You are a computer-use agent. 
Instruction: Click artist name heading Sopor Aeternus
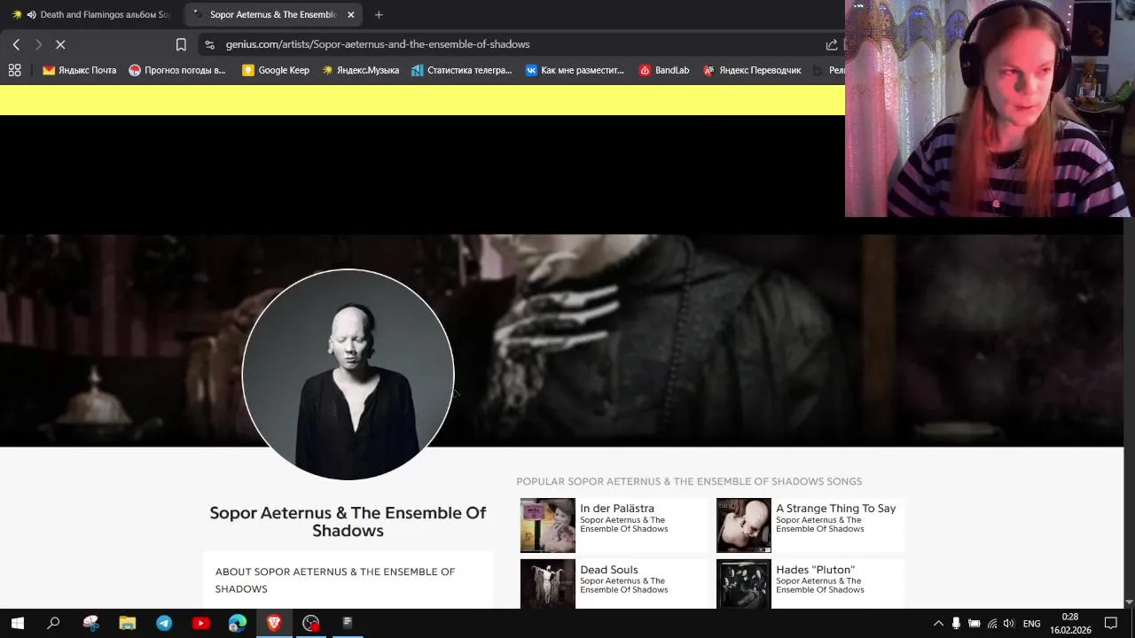(x=348, y=521)
